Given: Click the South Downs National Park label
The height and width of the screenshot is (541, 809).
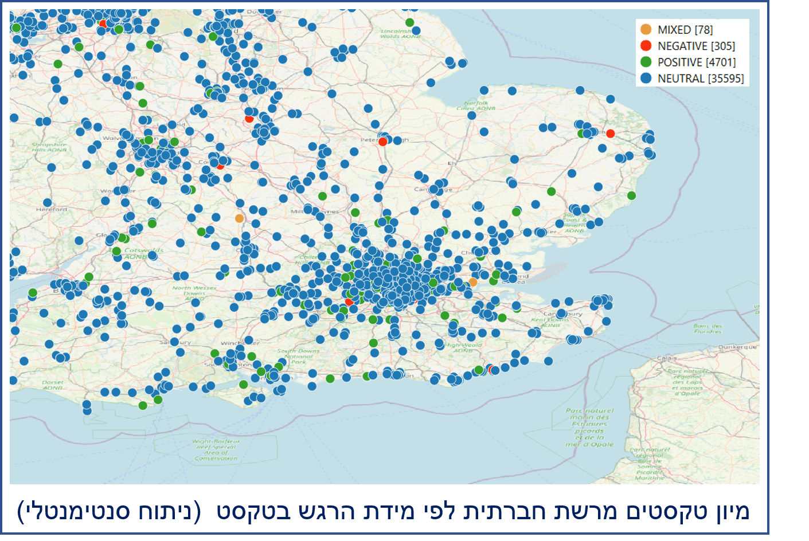Looking at the screenshot, I should [299, 356].
